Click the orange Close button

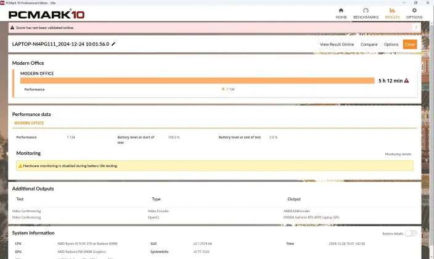tap(410, 44)
